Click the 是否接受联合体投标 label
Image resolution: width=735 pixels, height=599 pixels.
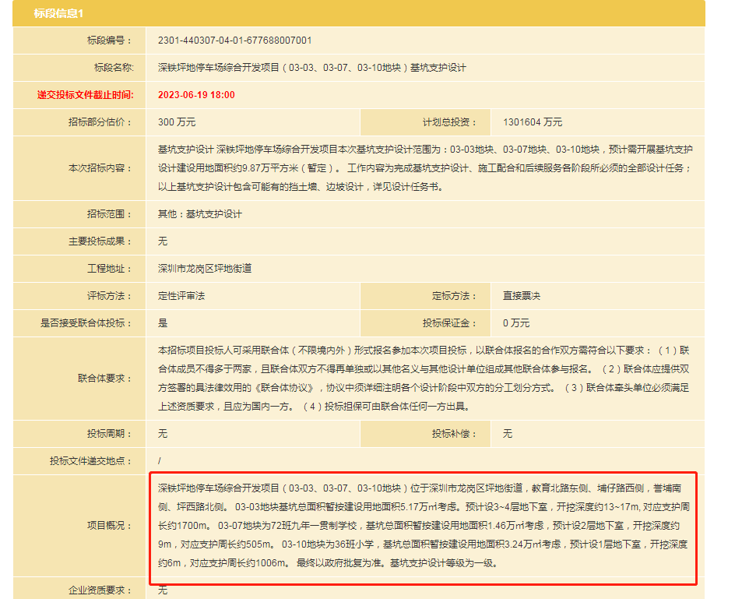pyautogui.click(x=86, y=323)
